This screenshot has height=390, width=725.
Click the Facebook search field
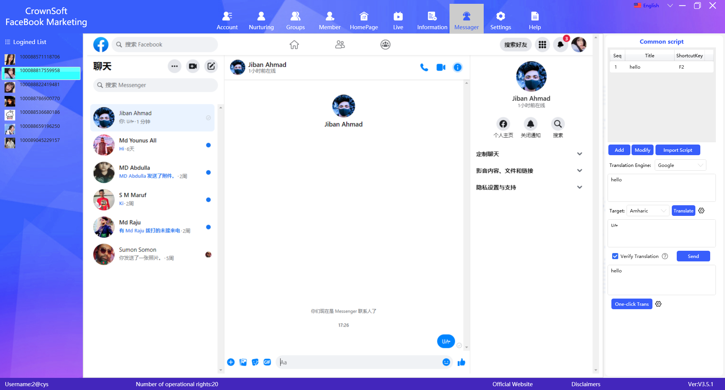[x=165, y=44]
